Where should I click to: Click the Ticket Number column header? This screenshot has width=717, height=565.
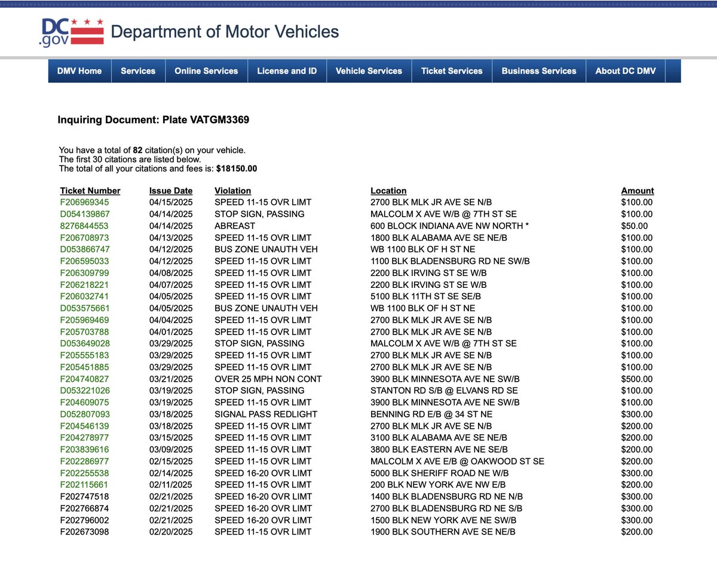click(90, 191)
